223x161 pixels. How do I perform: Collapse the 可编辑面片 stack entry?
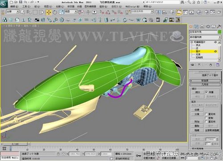[x=192, y=42]
